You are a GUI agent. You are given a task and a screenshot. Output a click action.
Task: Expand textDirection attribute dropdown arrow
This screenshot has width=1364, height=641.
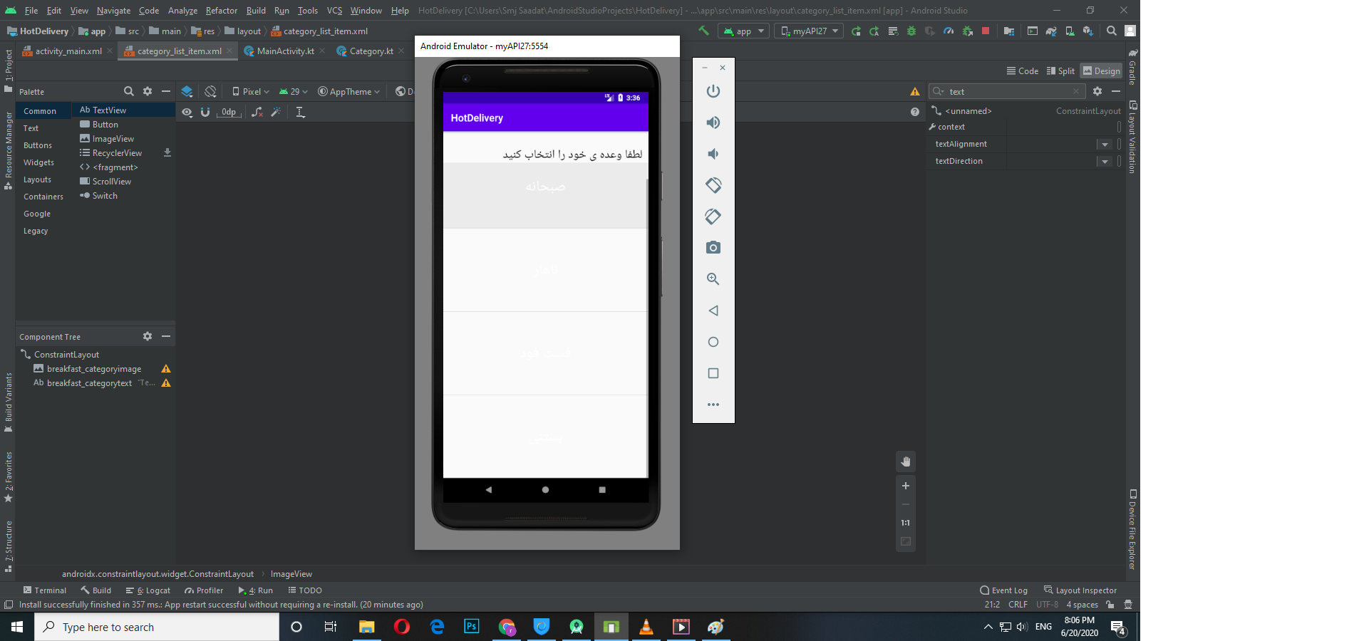tap(1105, 161)
